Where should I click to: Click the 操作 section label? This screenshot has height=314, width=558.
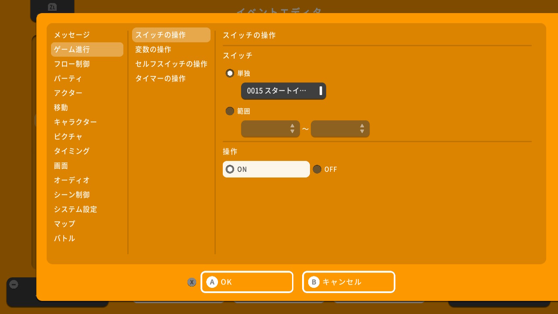tap(230, 152)
